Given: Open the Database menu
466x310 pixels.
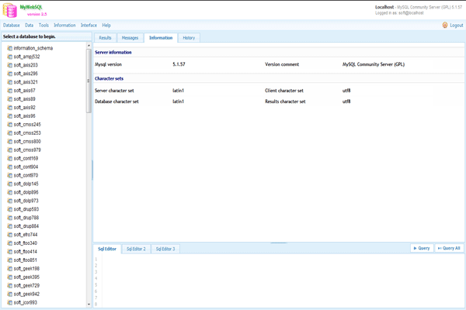Looking at the screenshot, I should (11, 26).
